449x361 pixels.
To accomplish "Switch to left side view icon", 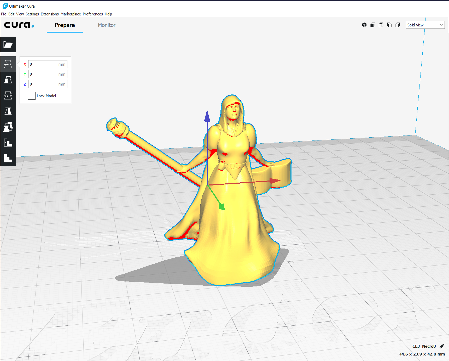I will pos(389,25).
